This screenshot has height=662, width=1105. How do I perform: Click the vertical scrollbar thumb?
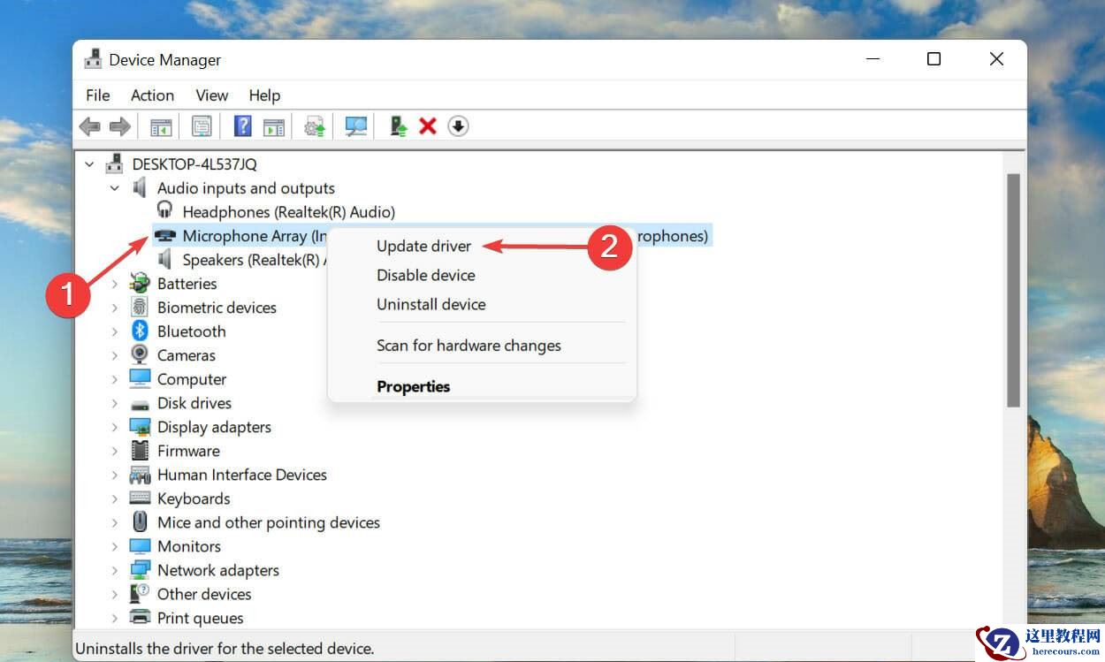point(1013,290)
